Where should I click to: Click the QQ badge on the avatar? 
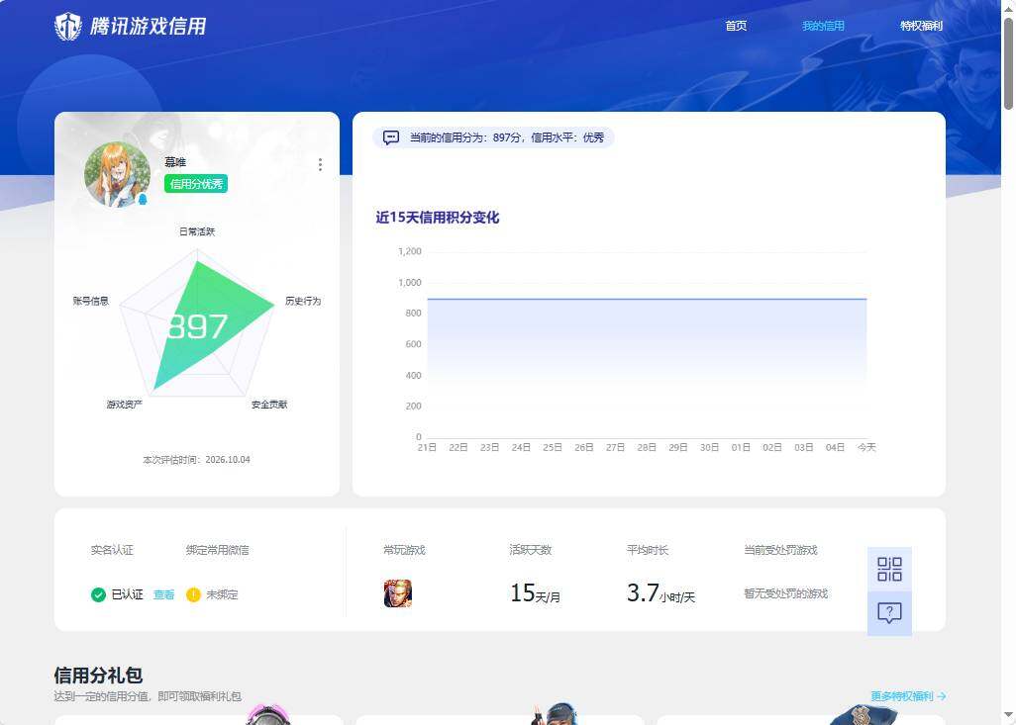click(x=143, y=199)
